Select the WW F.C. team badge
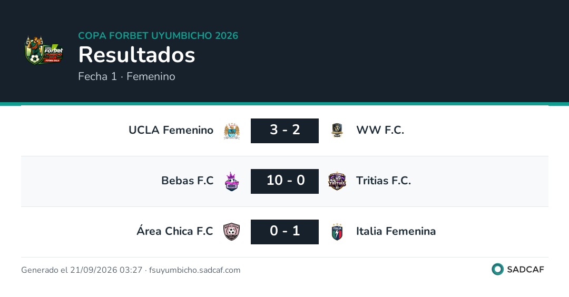The image size is (569, 297). (337, 131)
